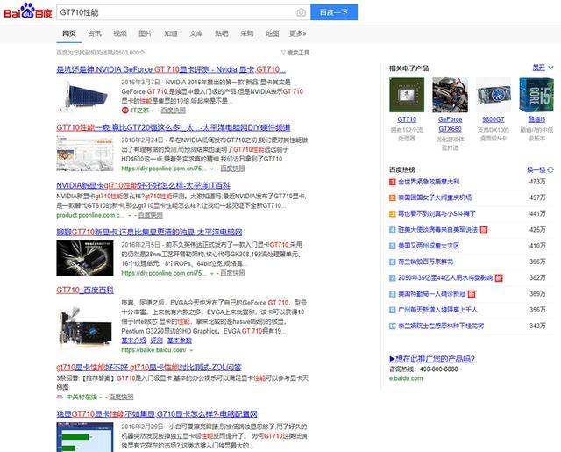
Task: Expand 相关电子产品 with 展开
Action: point(543,68)
